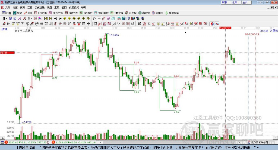Click the 深 Shenzhen index status icon
This screenshot has height=150, width=278.
[53, 142]
